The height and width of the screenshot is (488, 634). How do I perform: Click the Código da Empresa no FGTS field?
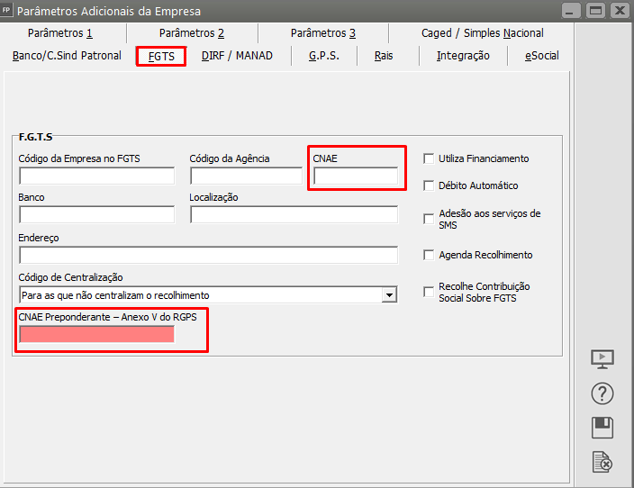point(96,176)
